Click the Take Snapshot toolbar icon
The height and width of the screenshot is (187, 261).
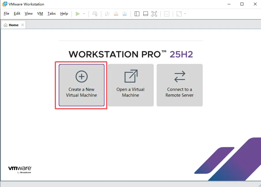coord(107,14)
